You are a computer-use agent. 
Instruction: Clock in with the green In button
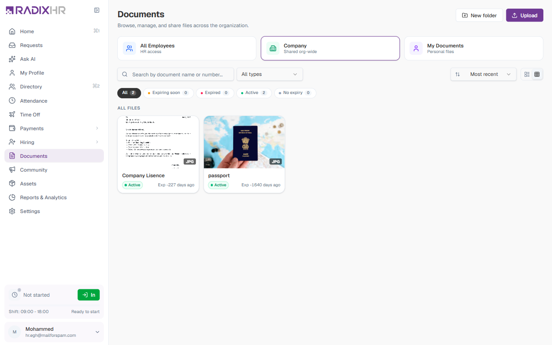click(x=88, y=295)
